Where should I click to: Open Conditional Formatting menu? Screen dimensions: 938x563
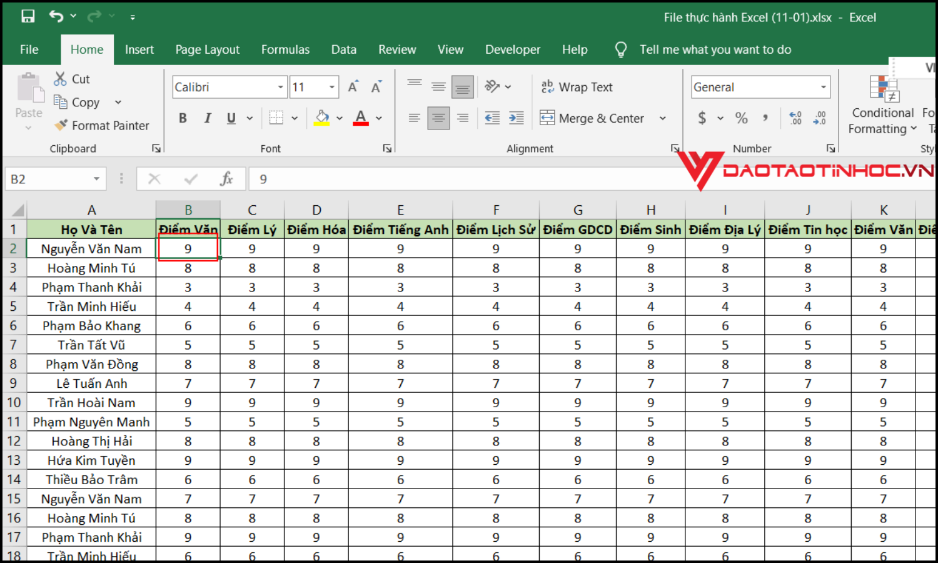tap(882, 104)
